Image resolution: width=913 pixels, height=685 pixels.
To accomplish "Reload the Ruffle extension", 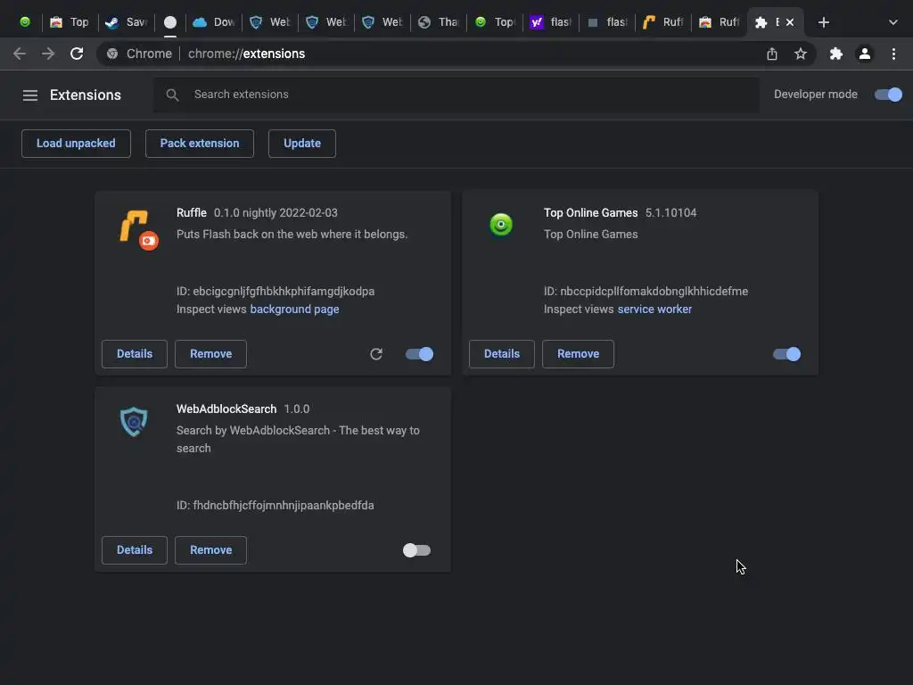I will point(376,353).
